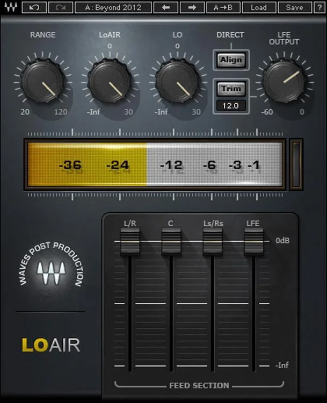Open the help question mark
The image size is (327, 403).
click(x=319, y=8)
